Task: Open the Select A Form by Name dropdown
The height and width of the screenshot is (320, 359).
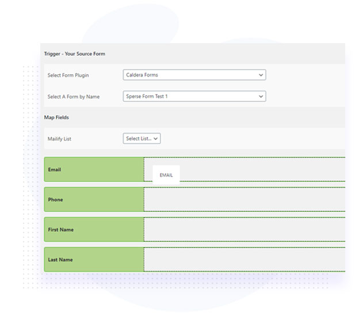Action: (194, 97)
